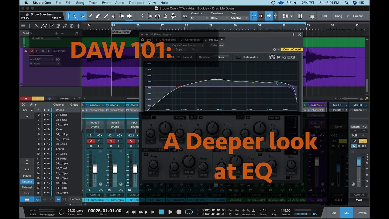This screenshot has height=219, width=389.
Task: Open the File menu
Action: pyautogui.click(x=58, y=3)
